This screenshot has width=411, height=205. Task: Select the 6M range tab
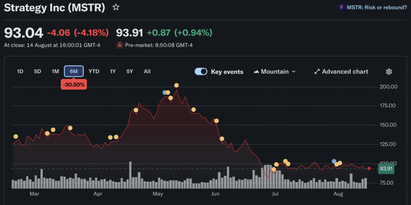pyautogui.click(x=74, y=71)
